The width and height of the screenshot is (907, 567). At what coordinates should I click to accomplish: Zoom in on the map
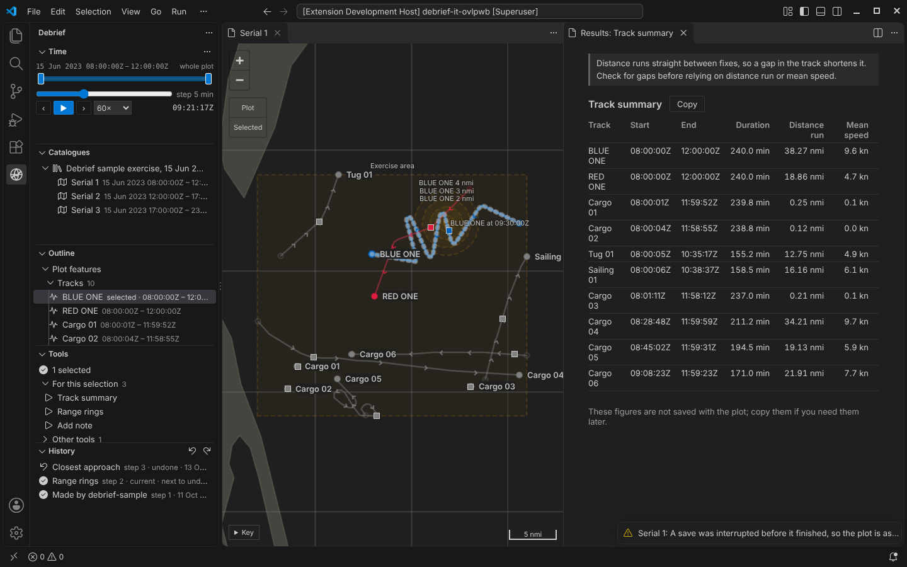239,60
